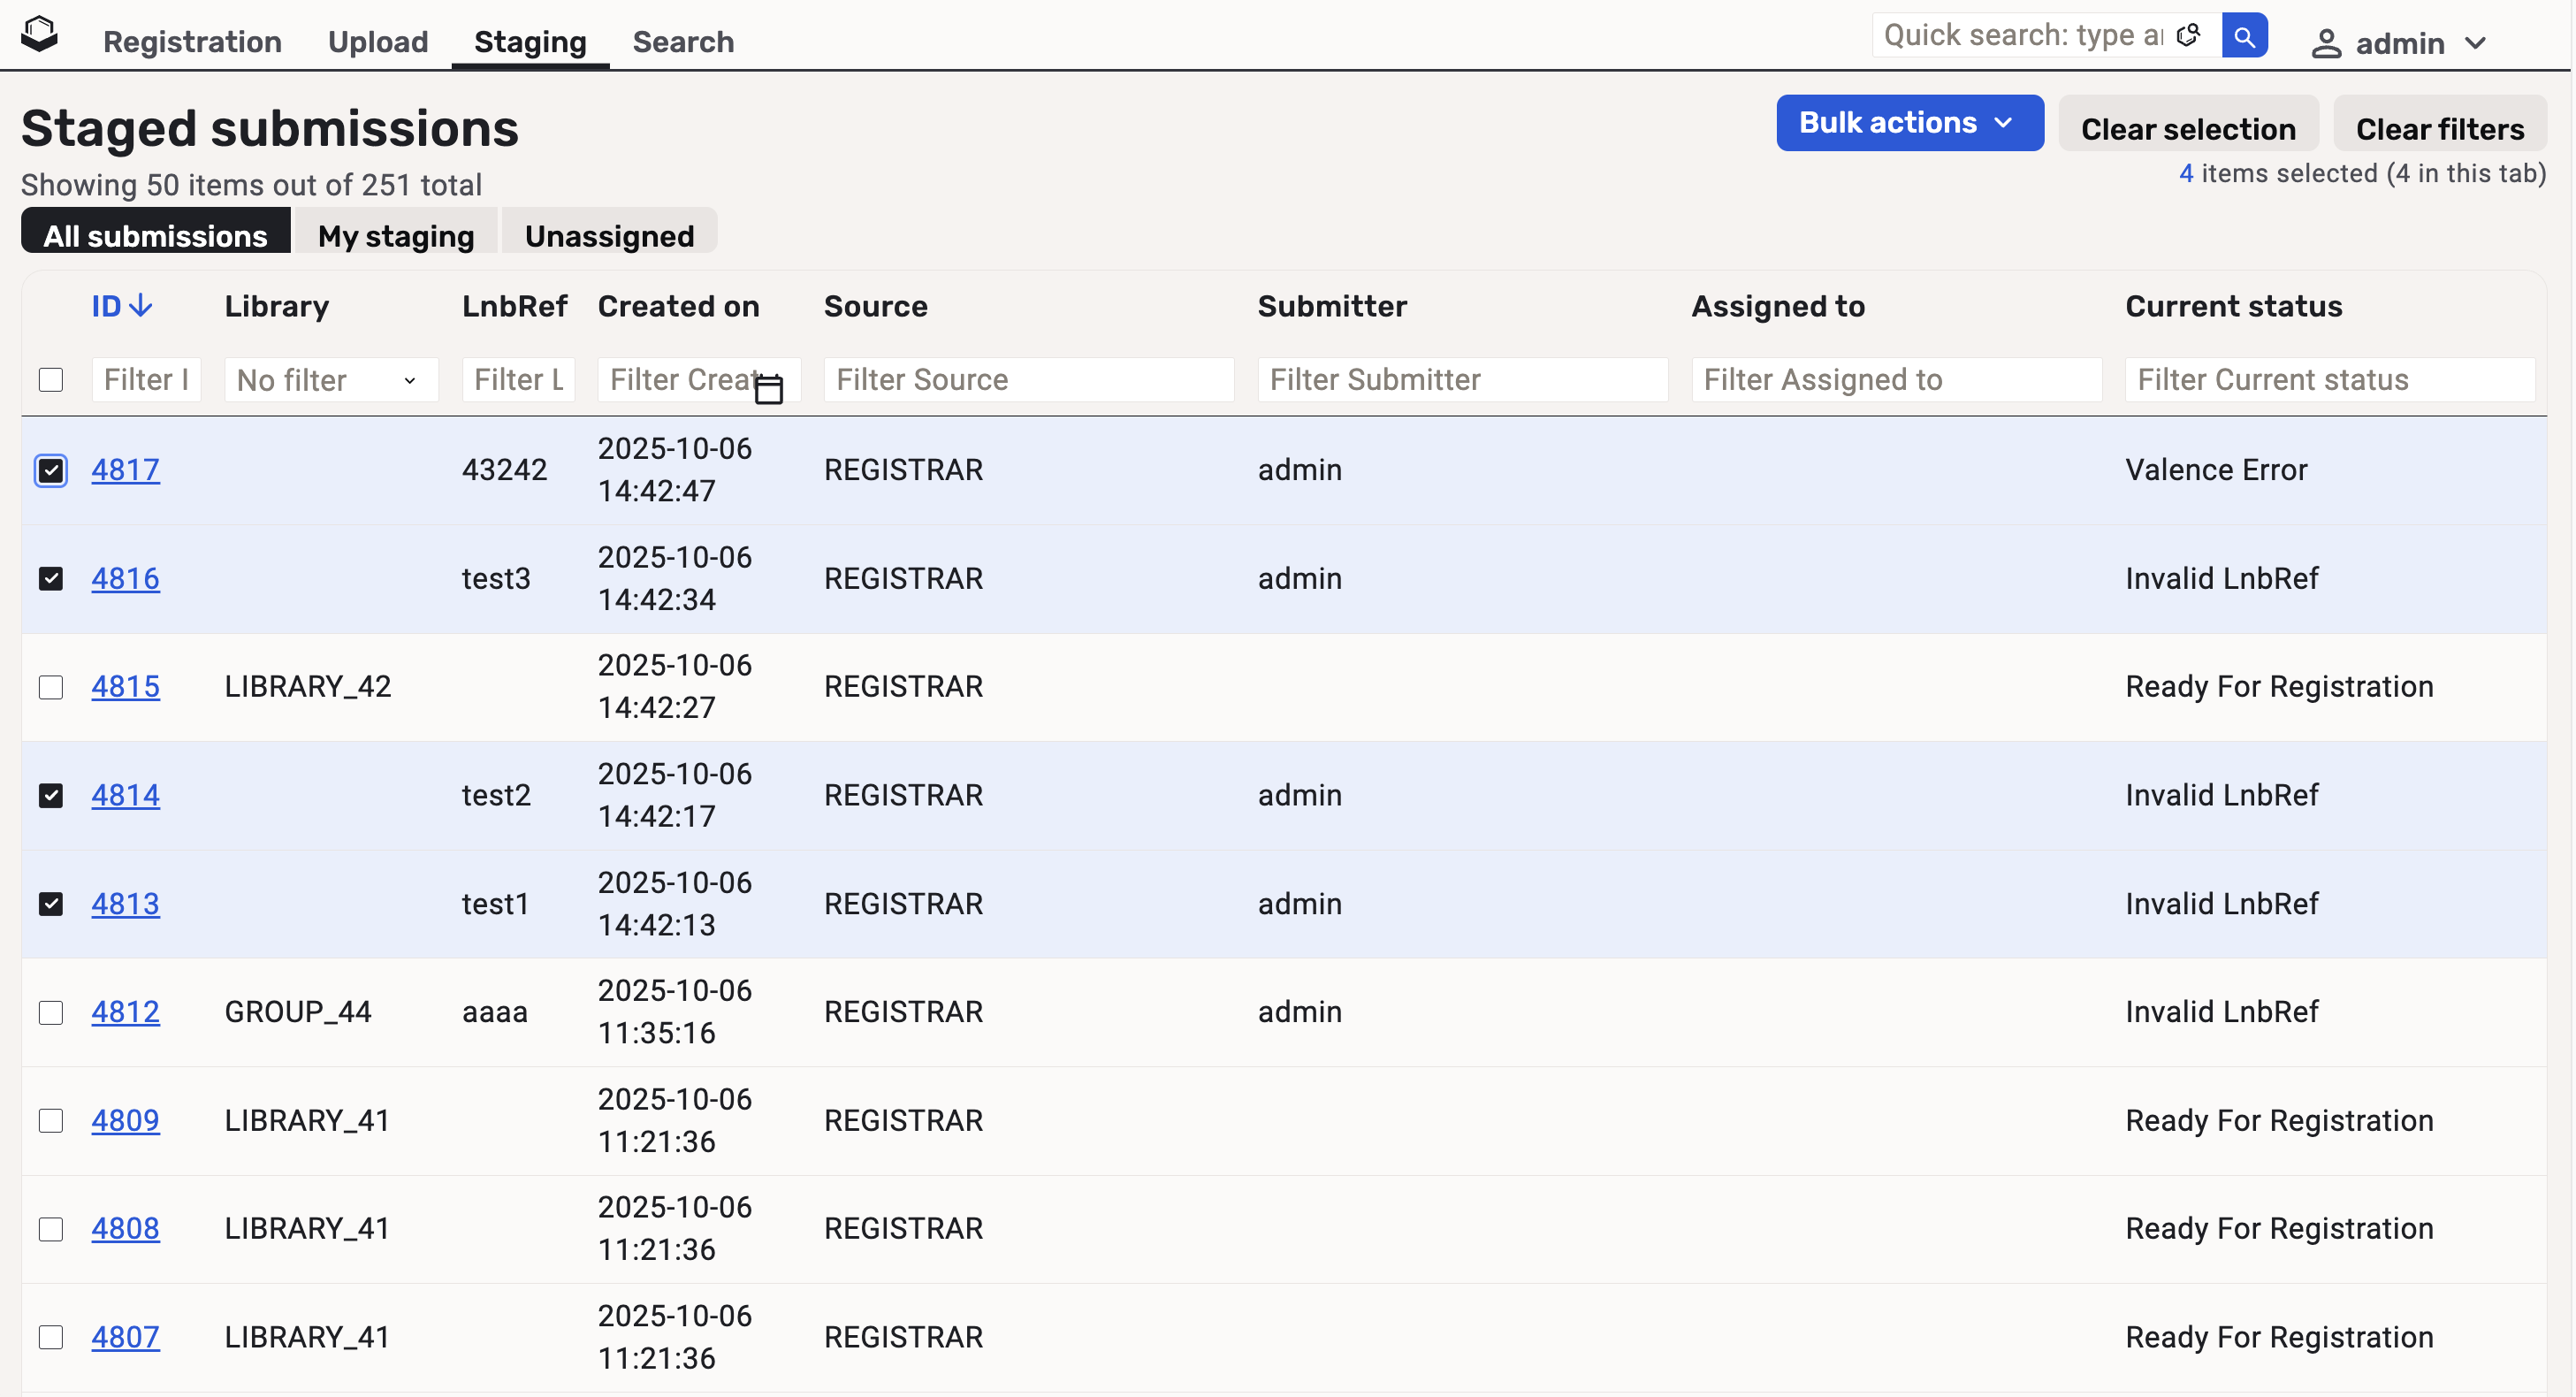Click the blue quick search magnifier button
Viewport: 2576px width, 1397px height.
2244,36
